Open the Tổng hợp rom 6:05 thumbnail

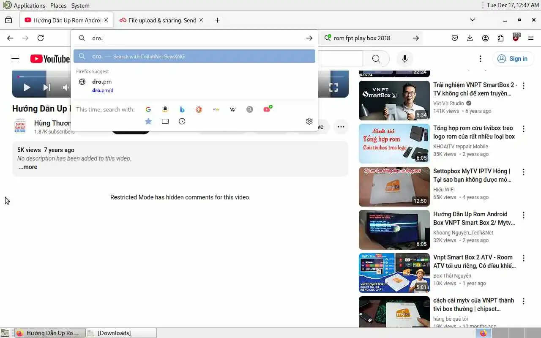[x=394, y=144]
